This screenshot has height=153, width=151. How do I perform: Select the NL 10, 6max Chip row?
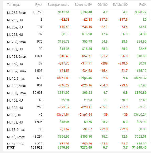click(x=77, y=78)
